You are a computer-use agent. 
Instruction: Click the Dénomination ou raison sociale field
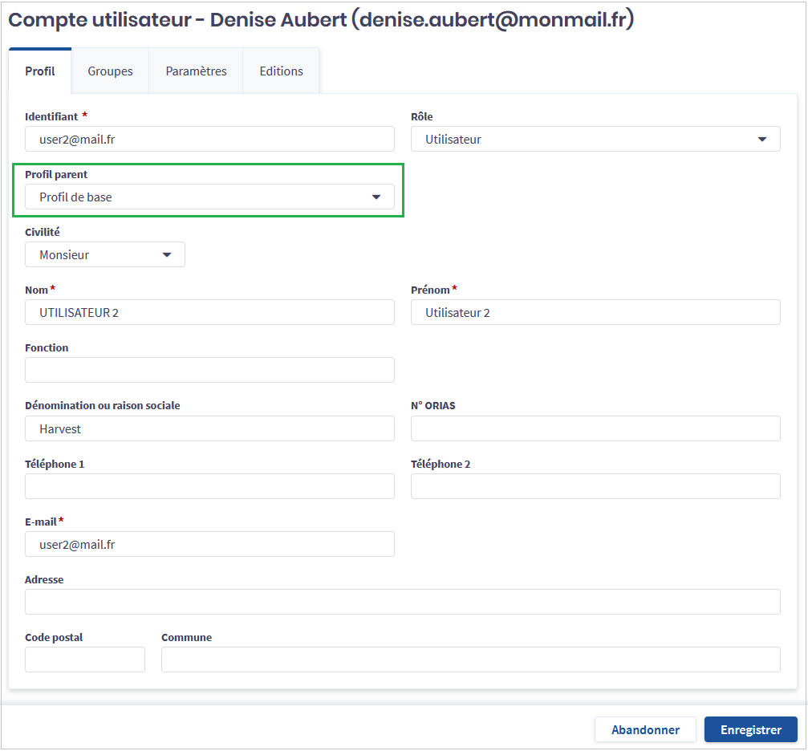tap(209, 428)
